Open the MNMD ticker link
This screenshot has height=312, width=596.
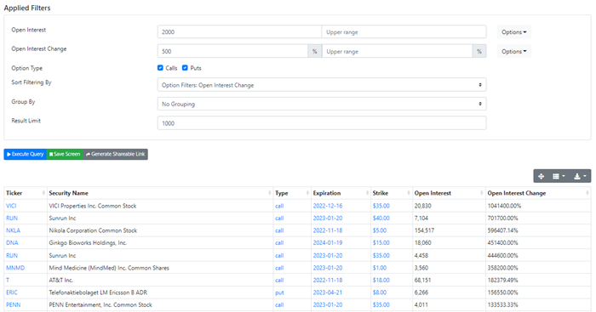coord(15,268)
